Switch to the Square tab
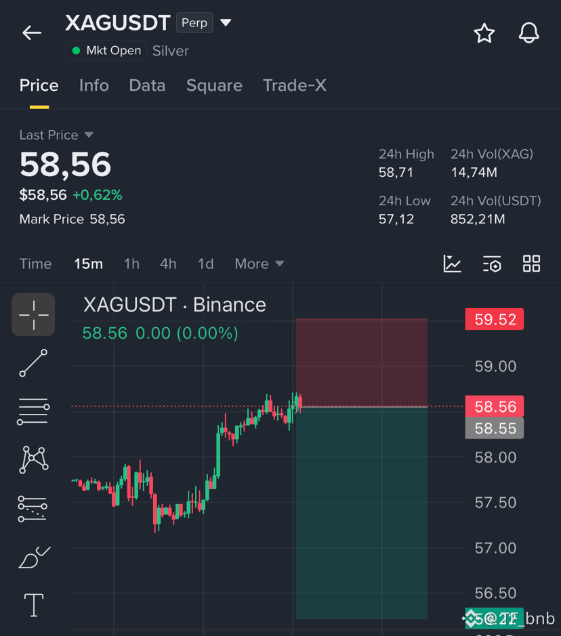This screenshot has width=561, height=636. click(x=214, y=85)
